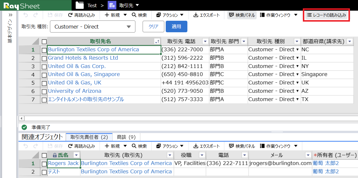Click the folder icon in the header bar
Screen dimensions: 358x178
[x=80, y=5]
